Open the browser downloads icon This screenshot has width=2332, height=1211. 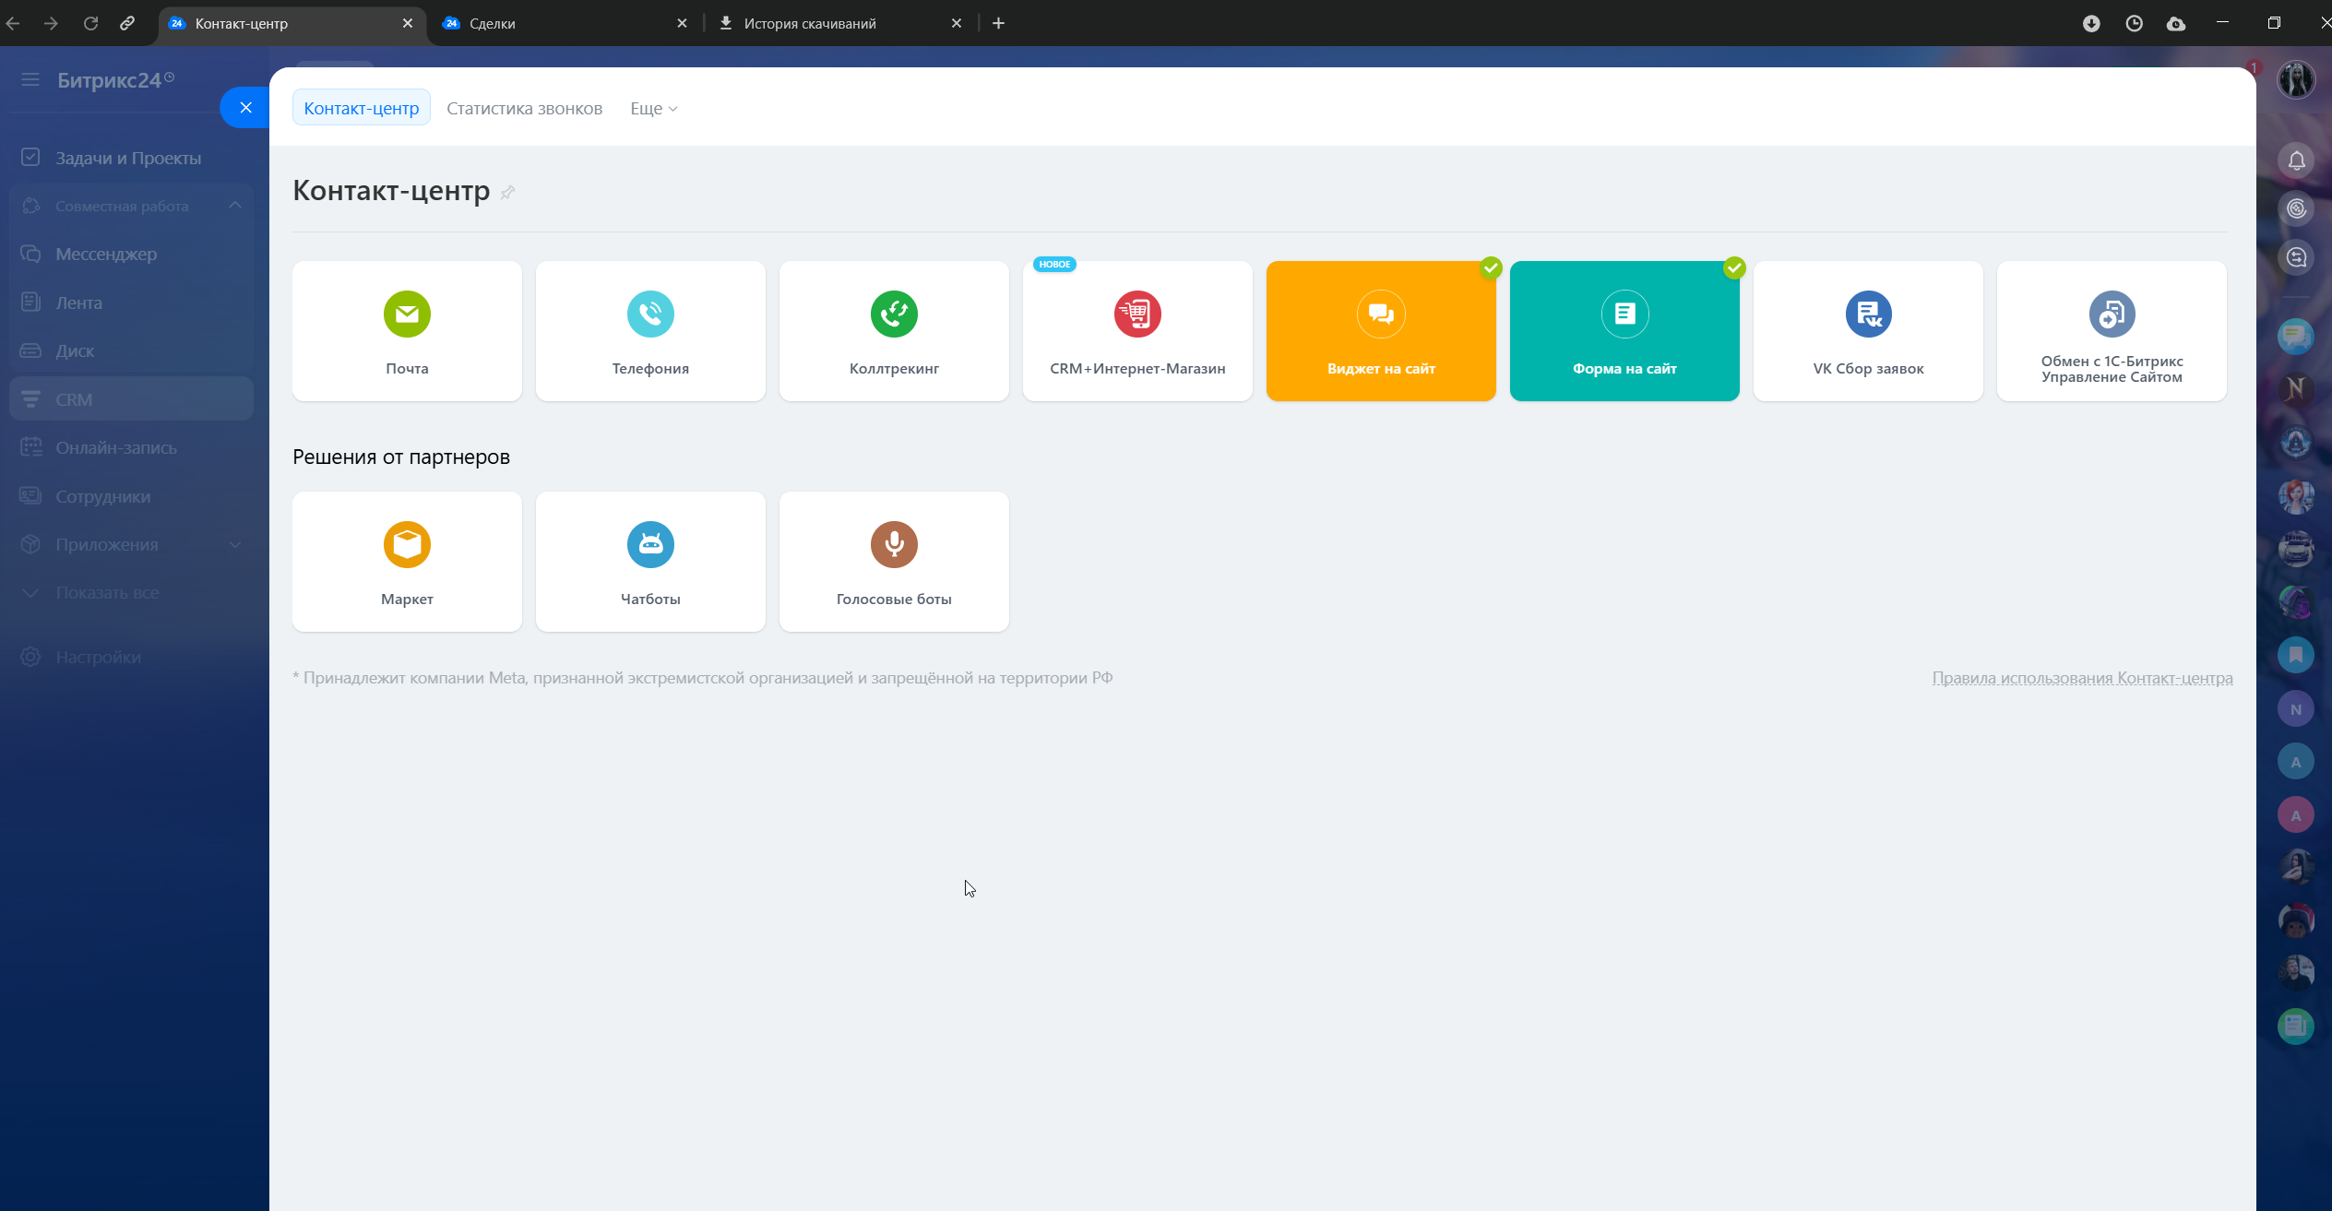[2091, 23]
